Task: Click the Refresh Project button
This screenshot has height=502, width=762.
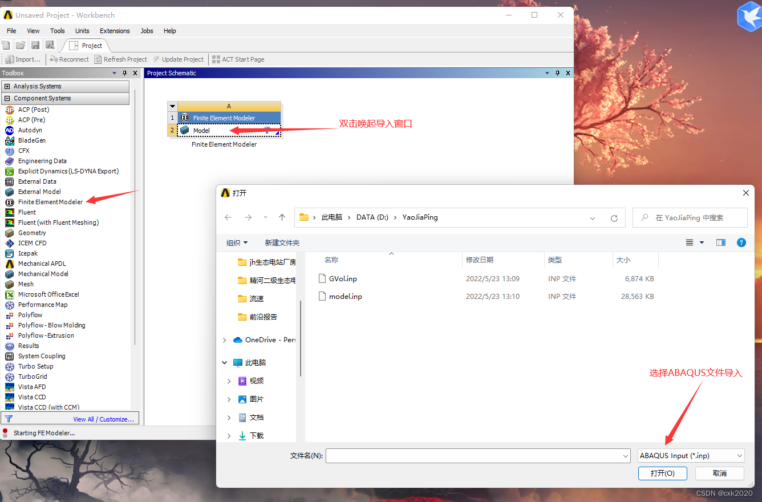Action: click(x=121, y=59)
